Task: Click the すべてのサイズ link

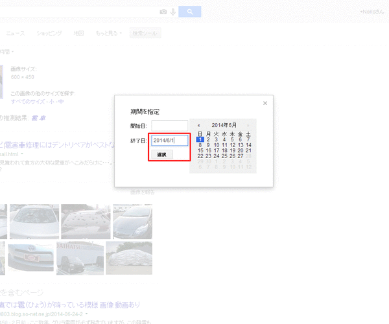Action: coord(28,101)
